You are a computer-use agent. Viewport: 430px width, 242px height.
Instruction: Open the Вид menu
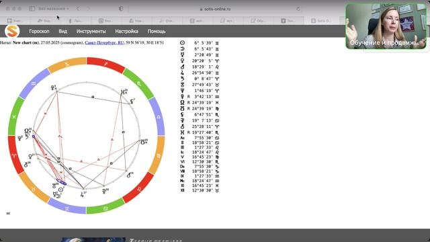62,32
